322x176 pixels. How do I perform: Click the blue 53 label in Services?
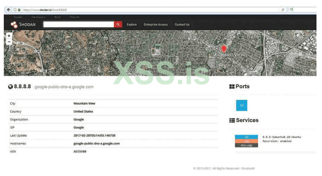click(x=246, y=137)
